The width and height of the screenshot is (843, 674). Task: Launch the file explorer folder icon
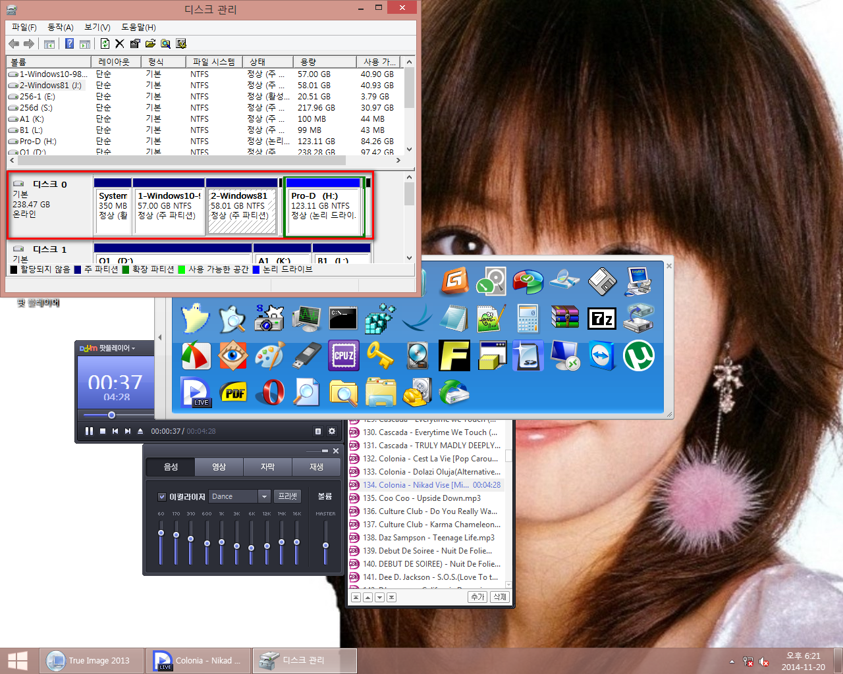[380, 393]
